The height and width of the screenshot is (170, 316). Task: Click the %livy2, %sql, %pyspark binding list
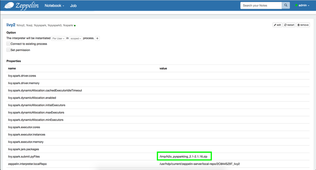coord(45,25)
